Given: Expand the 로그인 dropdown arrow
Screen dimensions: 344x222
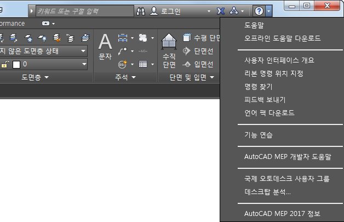Looking at the screenshot, I should (x=209, y=11).
